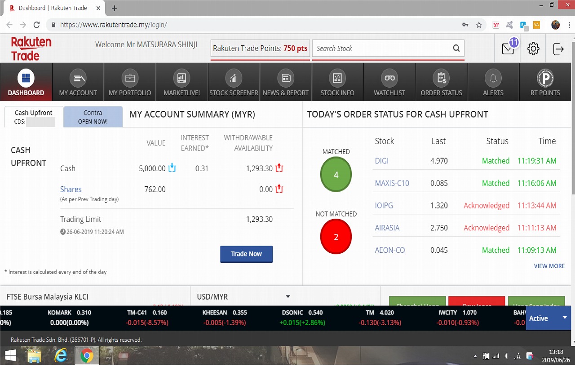The image size is (575, 366).
Task: Go to My Portfolio menu
Action: point(130,82)
